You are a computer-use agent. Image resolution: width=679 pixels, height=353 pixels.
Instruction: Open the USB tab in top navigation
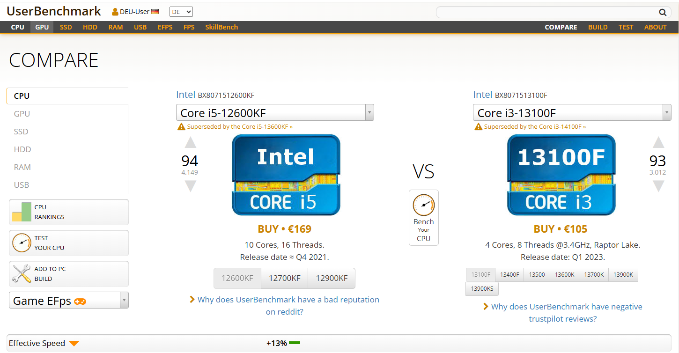(x=140, y=27)
